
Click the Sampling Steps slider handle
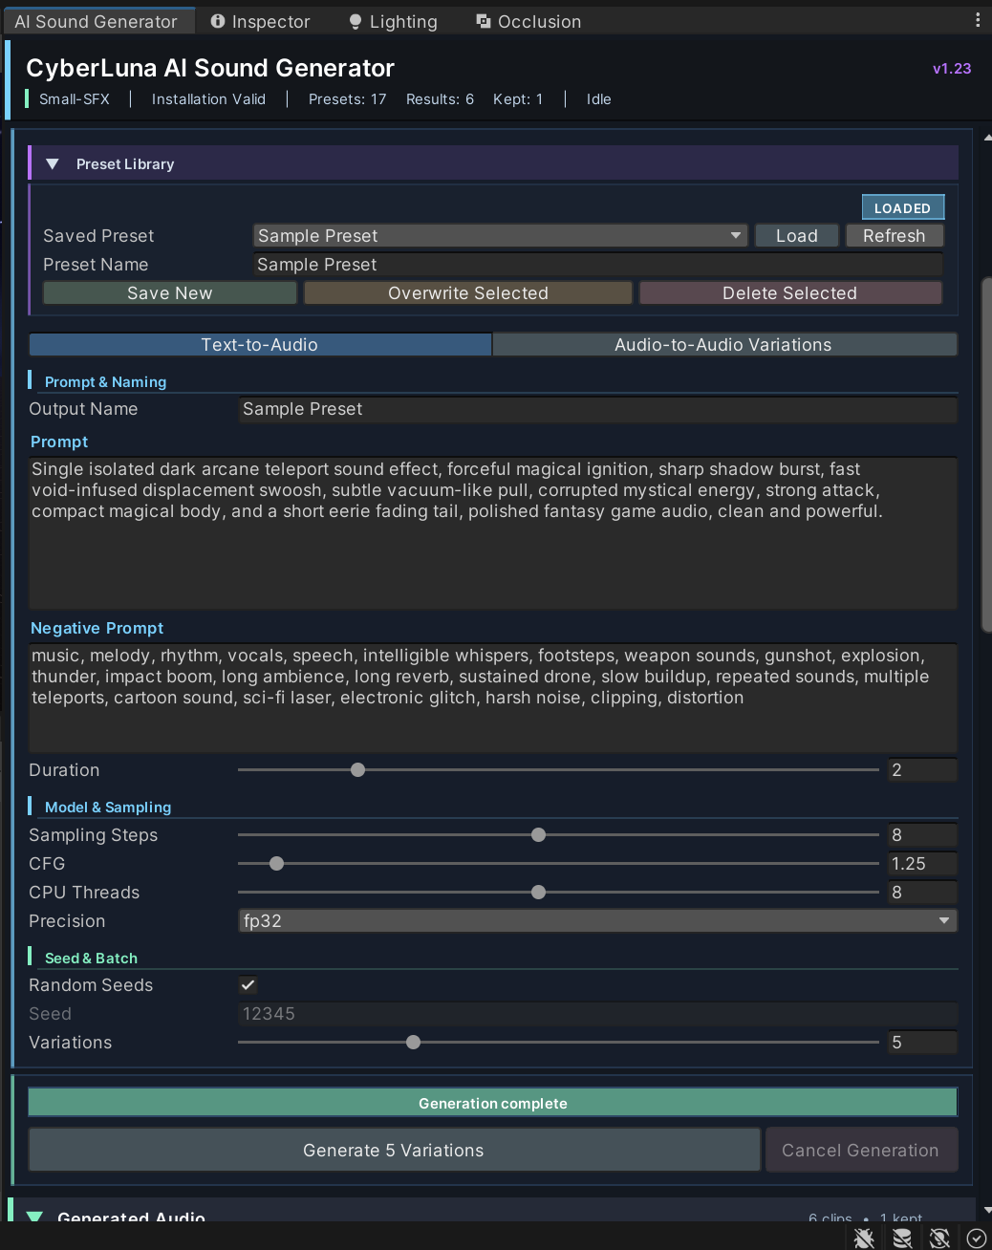tap(539, 835)
